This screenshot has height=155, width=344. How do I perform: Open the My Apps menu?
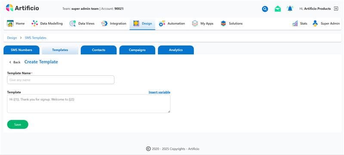(x=207, y=24)
